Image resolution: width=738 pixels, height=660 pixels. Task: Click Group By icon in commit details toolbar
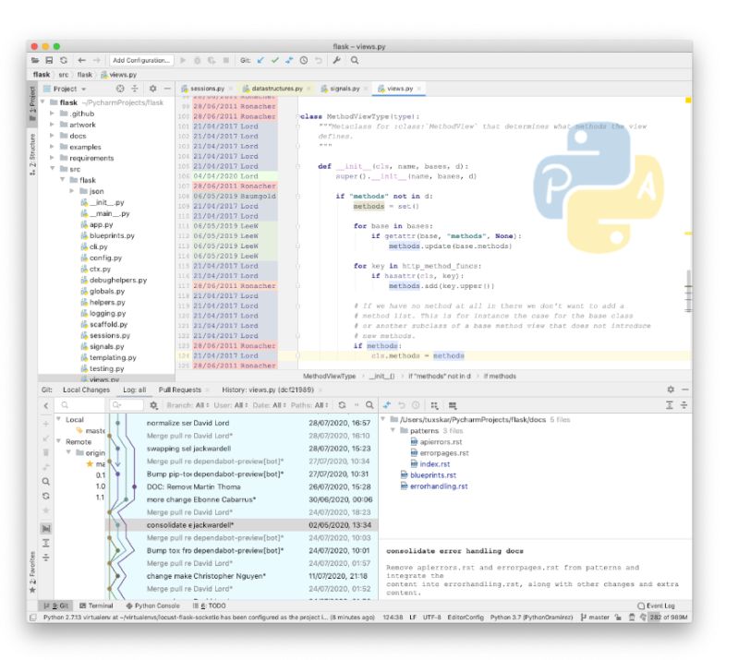434,405
